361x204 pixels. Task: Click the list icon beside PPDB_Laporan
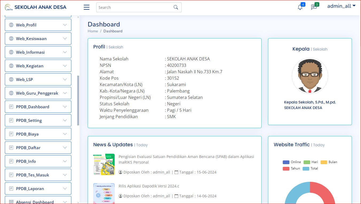[11, 188]
